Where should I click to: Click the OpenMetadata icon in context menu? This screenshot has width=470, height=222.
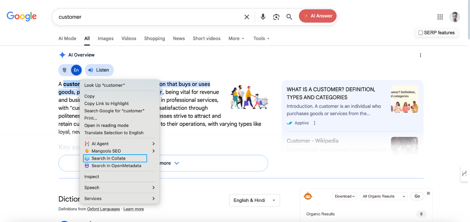click(x=87, y=166)
